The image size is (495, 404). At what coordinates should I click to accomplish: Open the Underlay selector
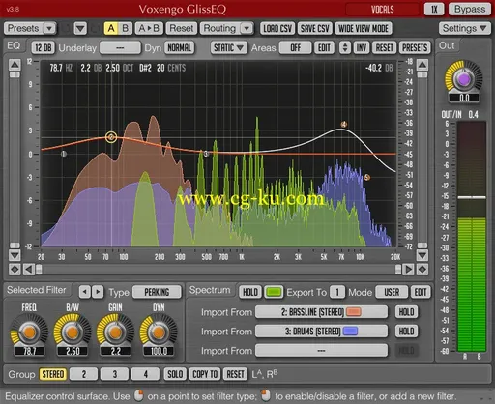120,48
